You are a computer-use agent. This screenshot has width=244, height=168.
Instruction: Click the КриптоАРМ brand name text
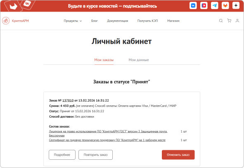point(20,21)
